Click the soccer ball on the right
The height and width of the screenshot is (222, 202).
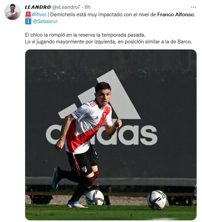pos(157,200)
